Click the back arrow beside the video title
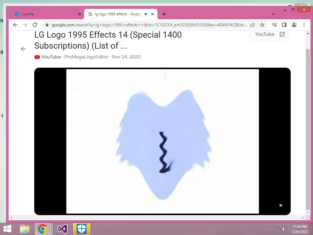Screen dimensions: 313x235 [23, 49]
